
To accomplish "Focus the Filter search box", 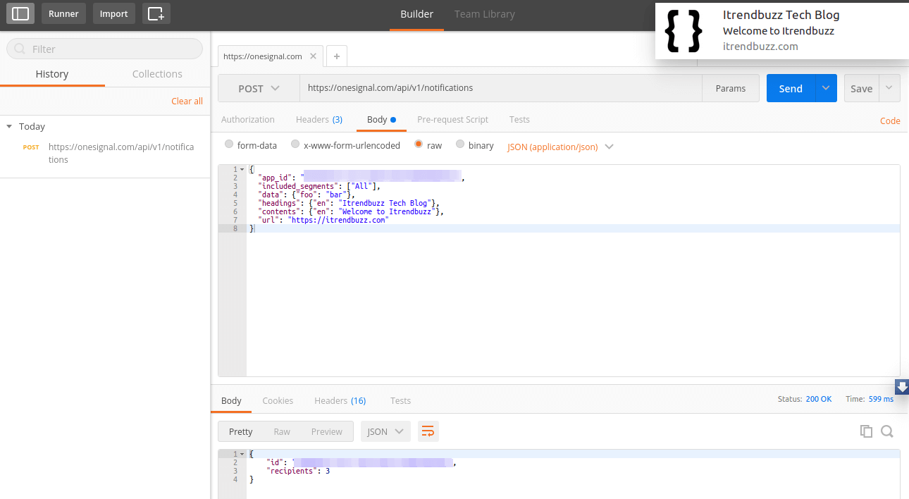I will pyautogui.click(x=104, y=49).
